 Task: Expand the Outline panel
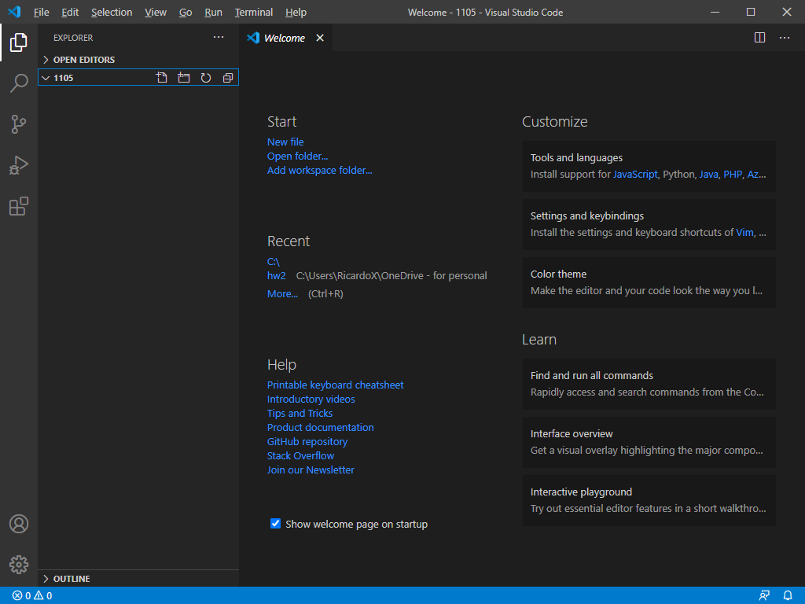coord(71,579)
